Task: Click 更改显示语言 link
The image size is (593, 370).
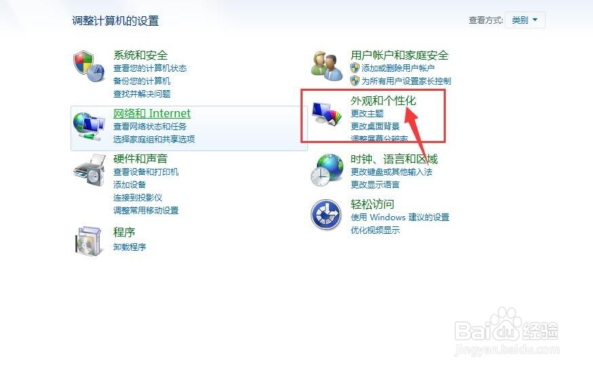Action: coord(375,184)
